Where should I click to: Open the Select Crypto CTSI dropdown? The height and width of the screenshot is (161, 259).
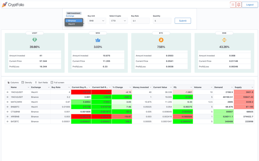[119, 21]
